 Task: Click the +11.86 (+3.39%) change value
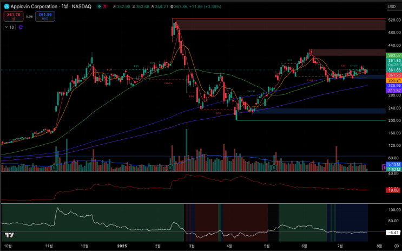tap(205, 7)
